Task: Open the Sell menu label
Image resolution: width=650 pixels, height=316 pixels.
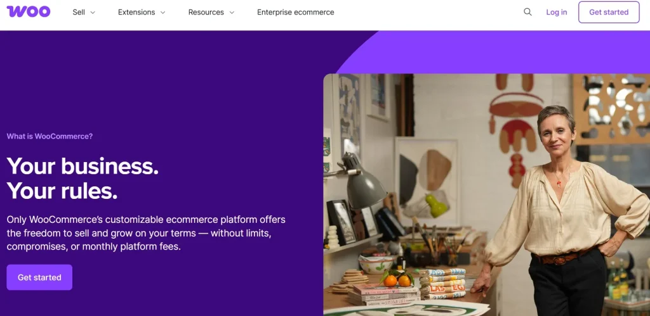Action: point(79,12)
